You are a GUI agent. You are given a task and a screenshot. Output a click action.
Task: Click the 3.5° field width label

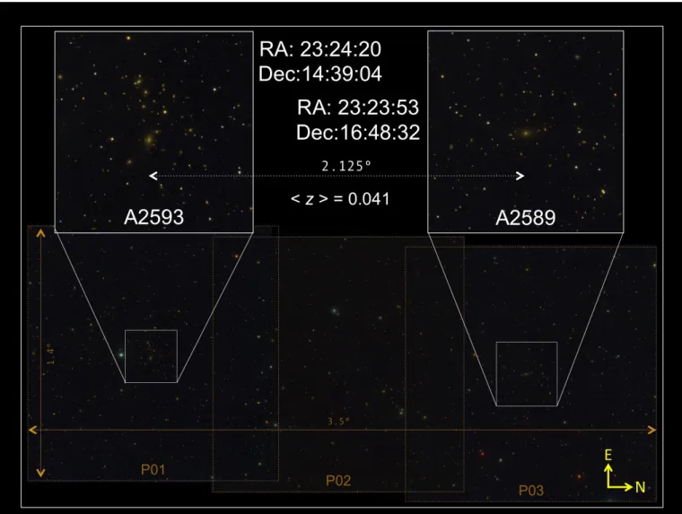338,422
